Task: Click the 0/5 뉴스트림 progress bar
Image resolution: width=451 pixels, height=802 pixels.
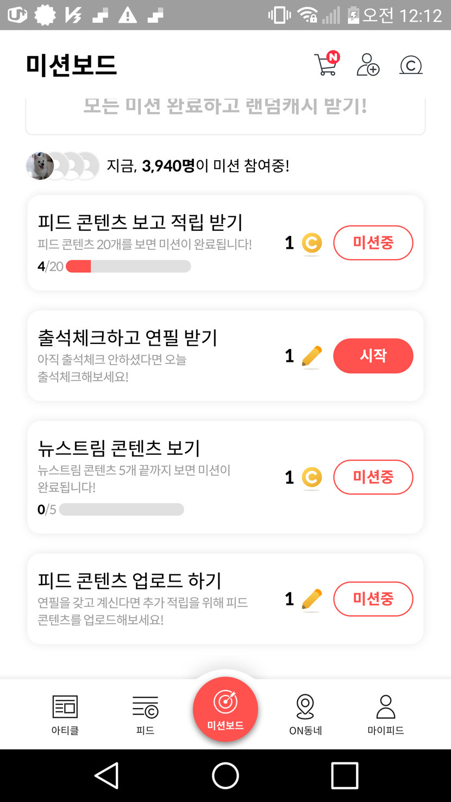Action: 121,510
